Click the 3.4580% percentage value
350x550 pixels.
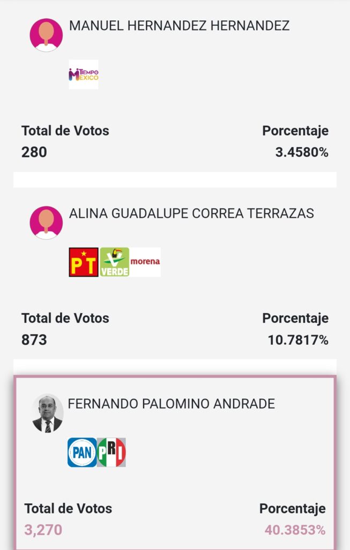pos(302,152)
